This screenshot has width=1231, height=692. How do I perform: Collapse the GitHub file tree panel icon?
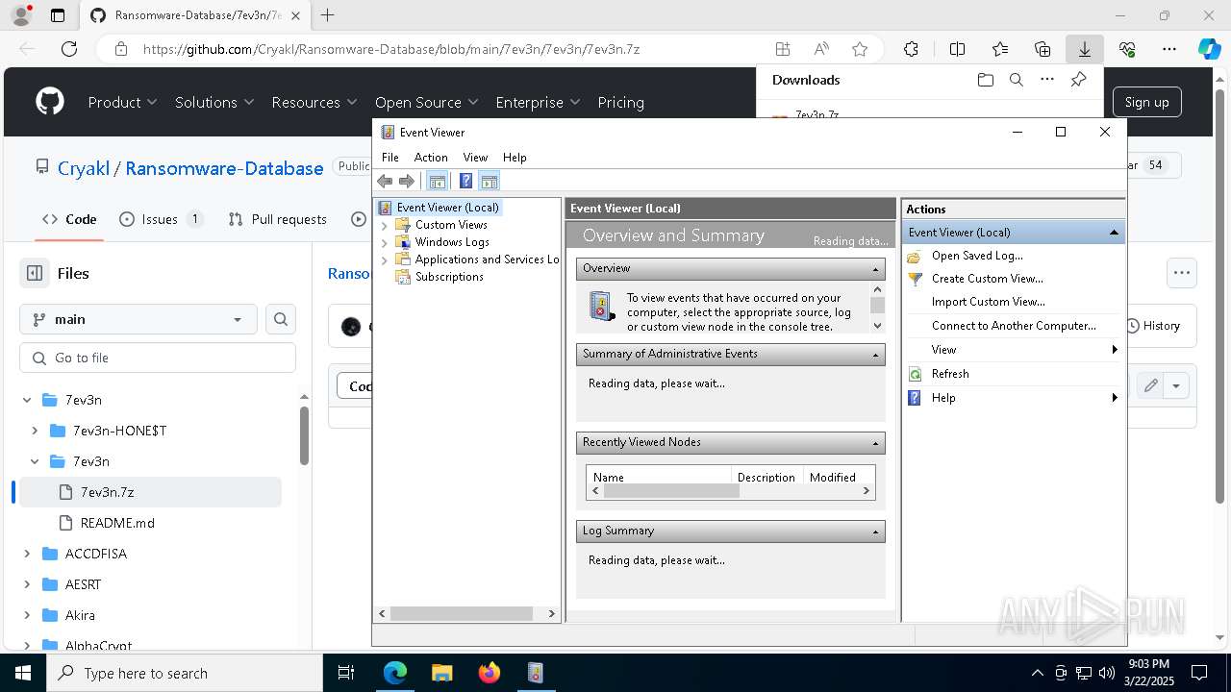tap(35, 273)
